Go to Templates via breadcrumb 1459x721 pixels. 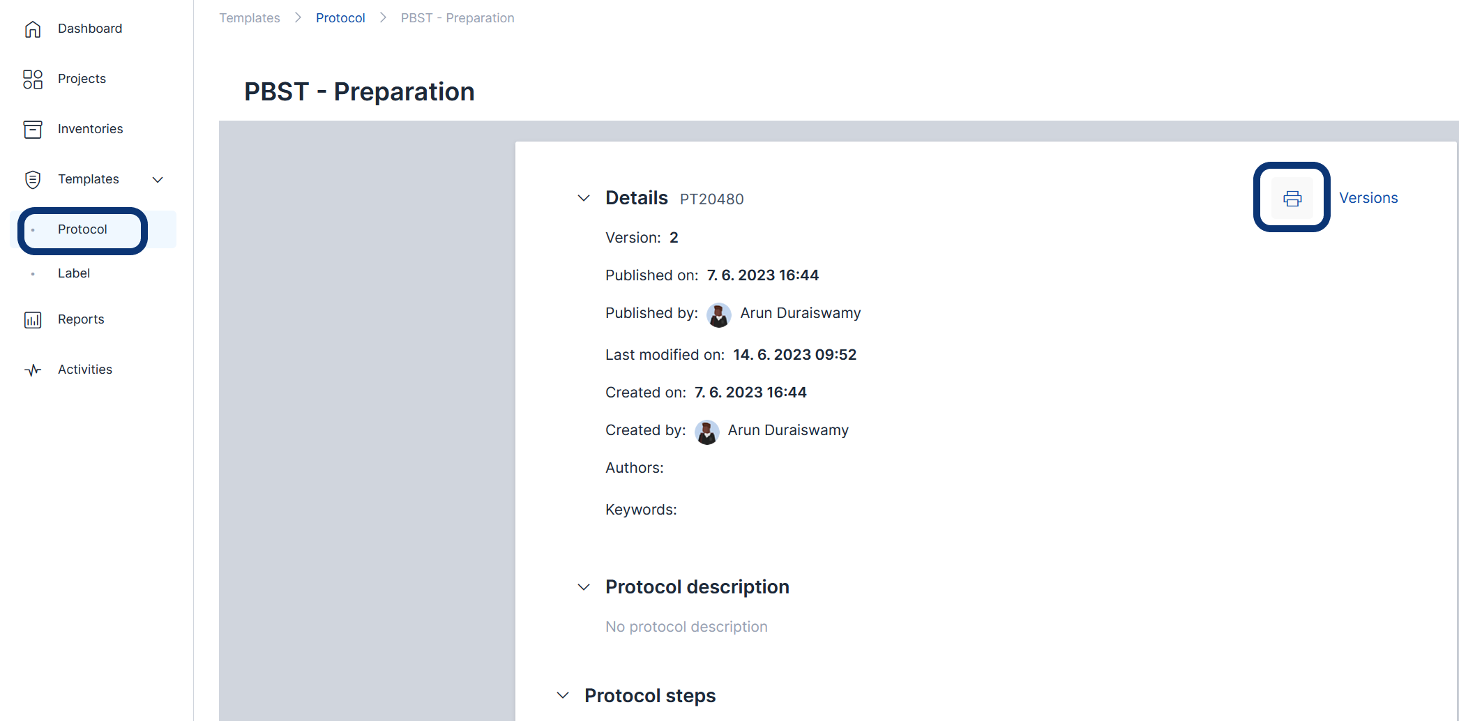coord(250,18)
